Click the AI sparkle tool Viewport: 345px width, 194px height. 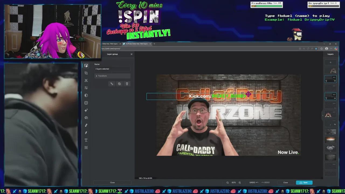86,110
